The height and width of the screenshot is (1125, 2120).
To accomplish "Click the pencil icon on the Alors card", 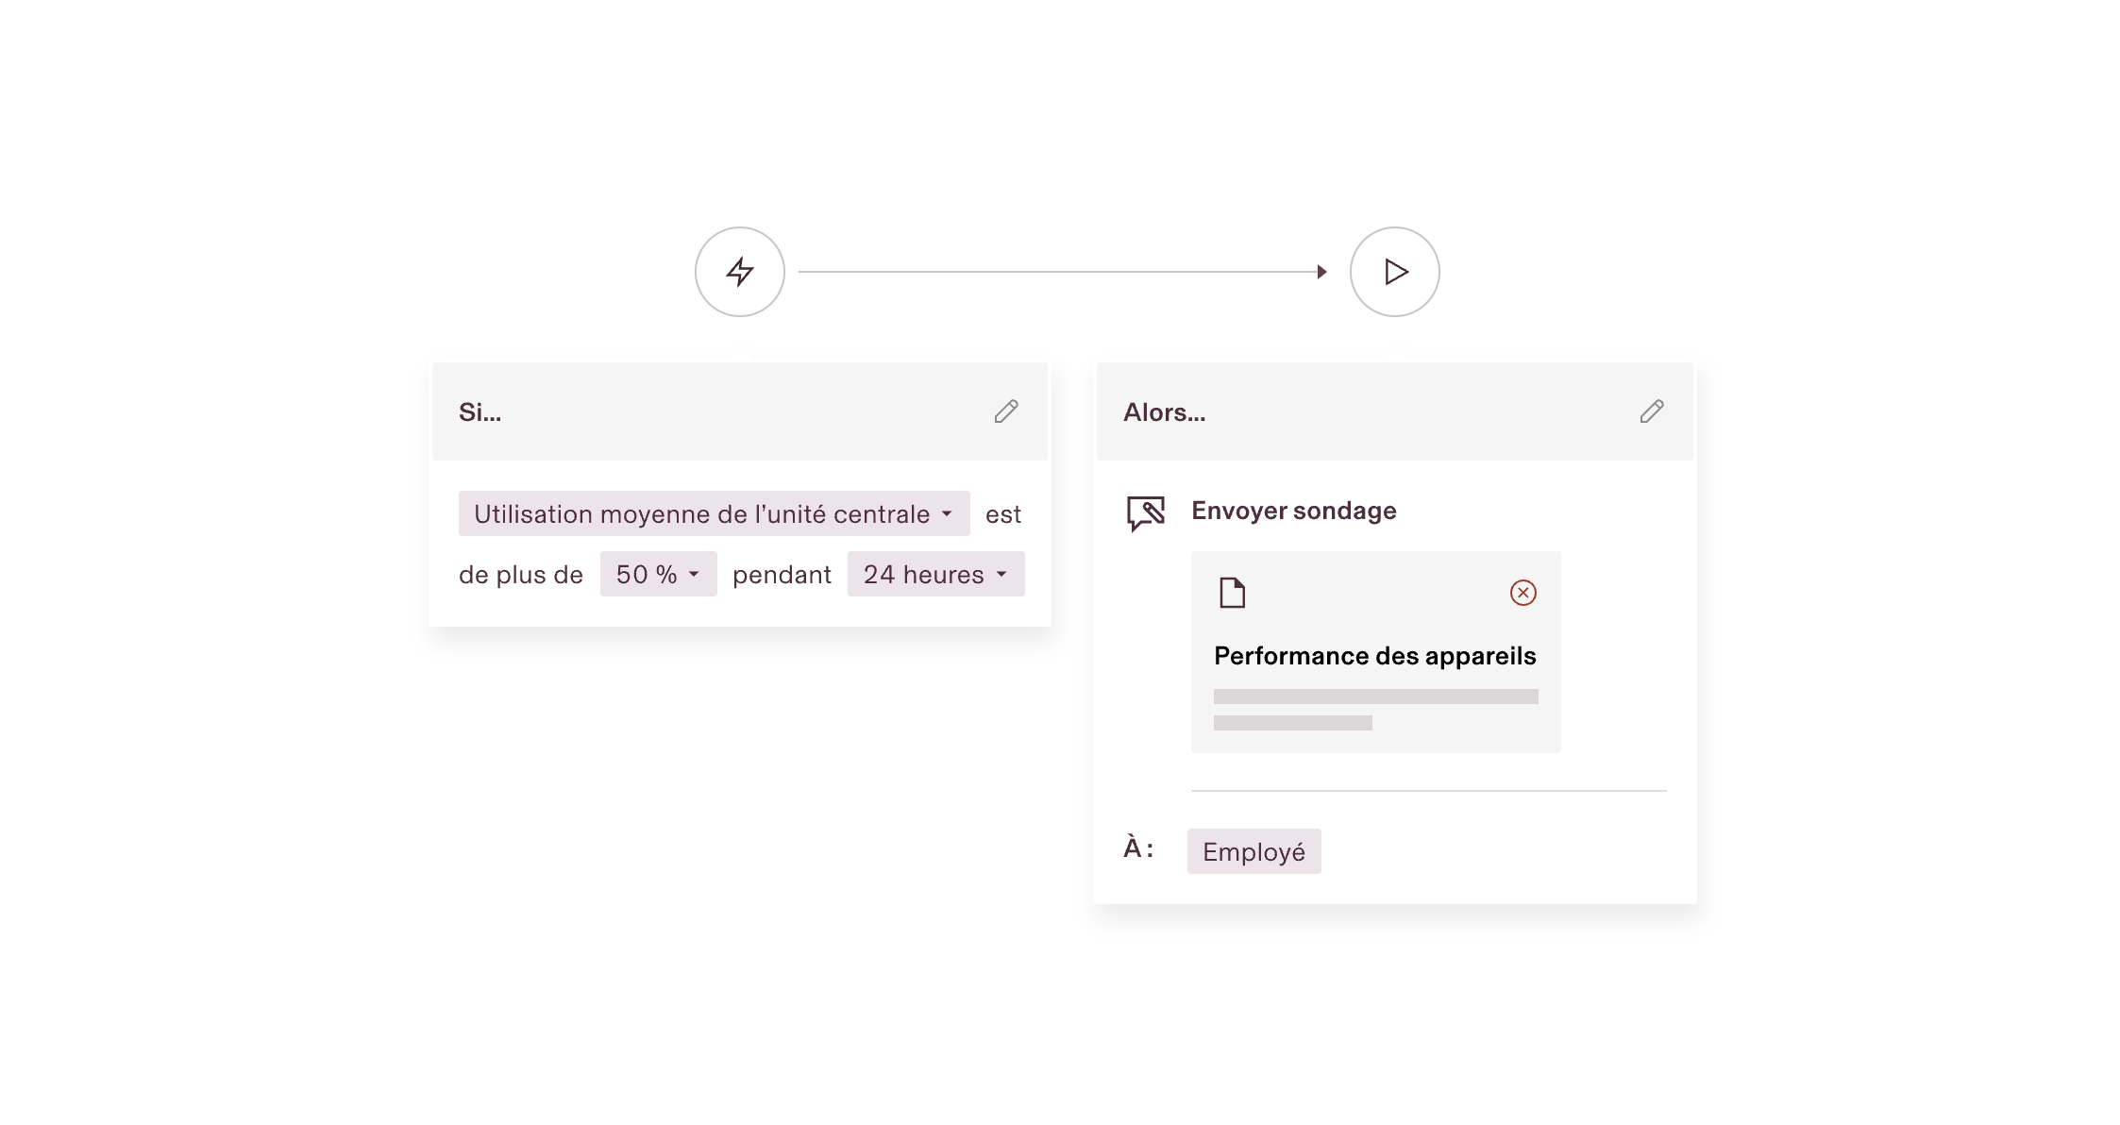I will coord(1652,411).
